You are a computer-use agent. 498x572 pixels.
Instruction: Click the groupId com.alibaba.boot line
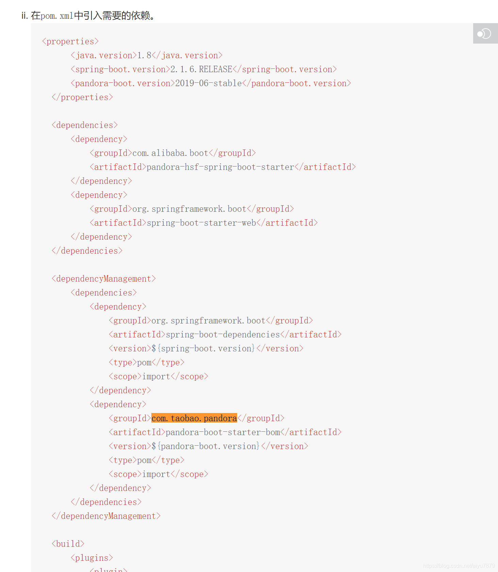[x=173, y=153]
